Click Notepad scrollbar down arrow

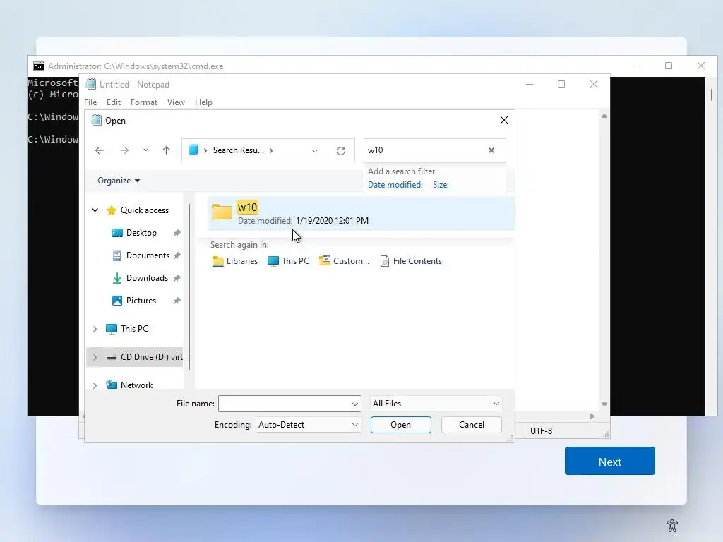point(604,404)
